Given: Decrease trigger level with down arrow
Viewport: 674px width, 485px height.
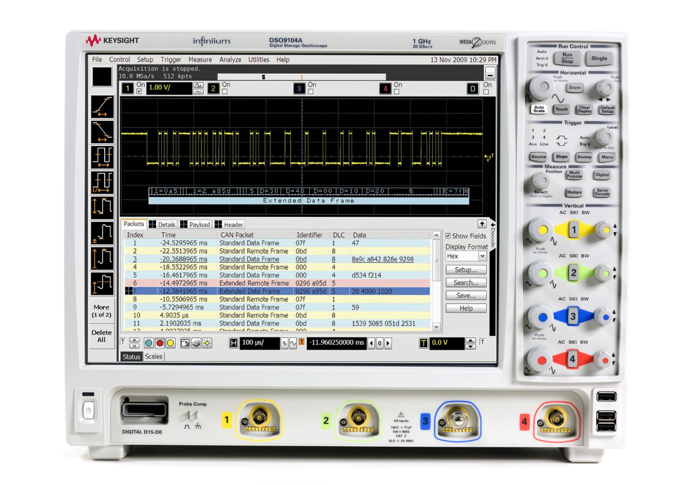Looking at the screenshot, I should click(471, 346).
